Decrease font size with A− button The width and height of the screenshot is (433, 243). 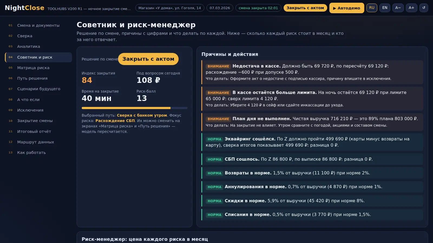[398, 8]
